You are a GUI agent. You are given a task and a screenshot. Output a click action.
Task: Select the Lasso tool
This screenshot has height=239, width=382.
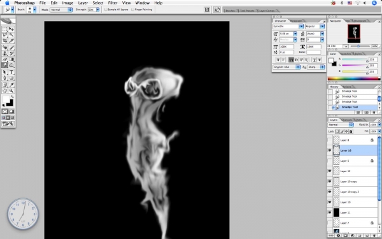pyautogui.click(x=4, y=35)
